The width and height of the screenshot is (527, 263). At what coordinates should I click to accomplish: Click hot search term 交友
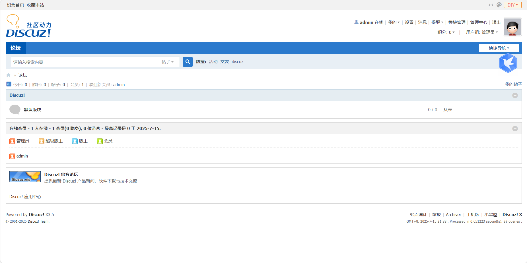pos(225,62)
